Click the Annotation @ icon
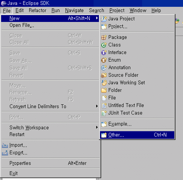 point(104,68)
